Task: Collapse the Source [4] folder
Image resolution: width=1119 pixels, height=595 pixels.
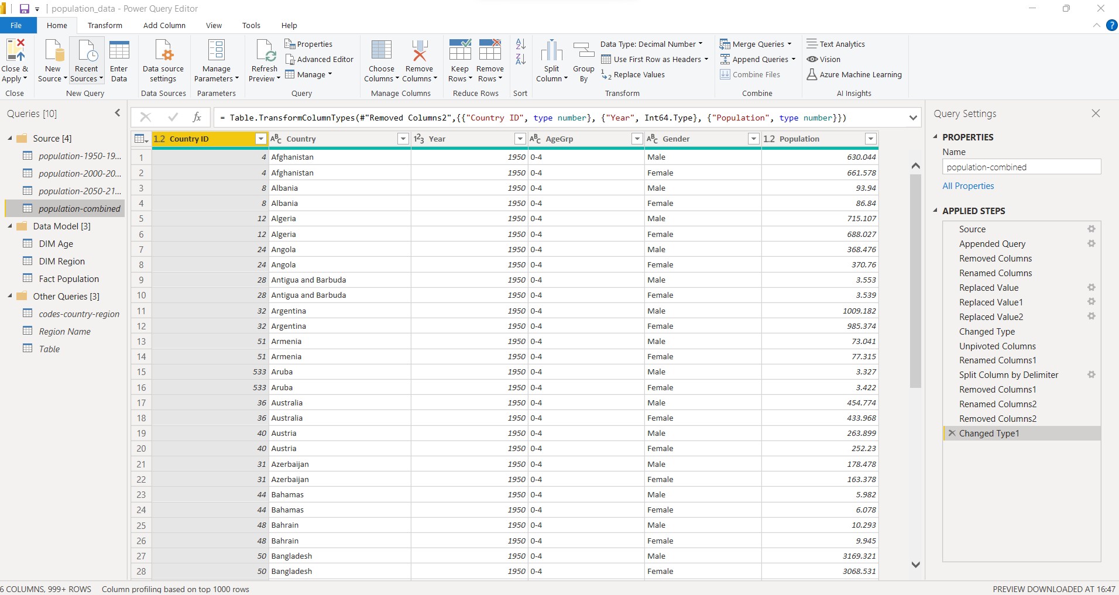Action: (x=10, y=139)
